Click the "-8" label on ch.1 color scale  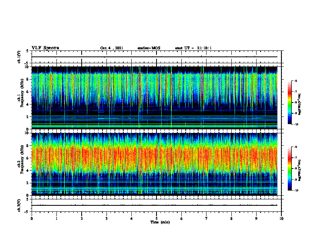pos(295,102)
